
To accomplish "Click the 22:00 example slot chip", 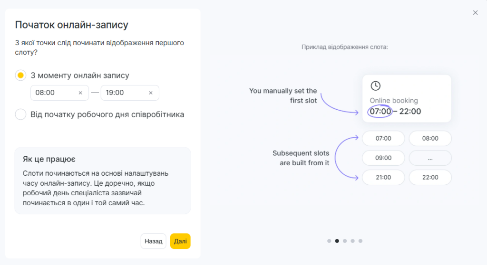I will 430,178.
